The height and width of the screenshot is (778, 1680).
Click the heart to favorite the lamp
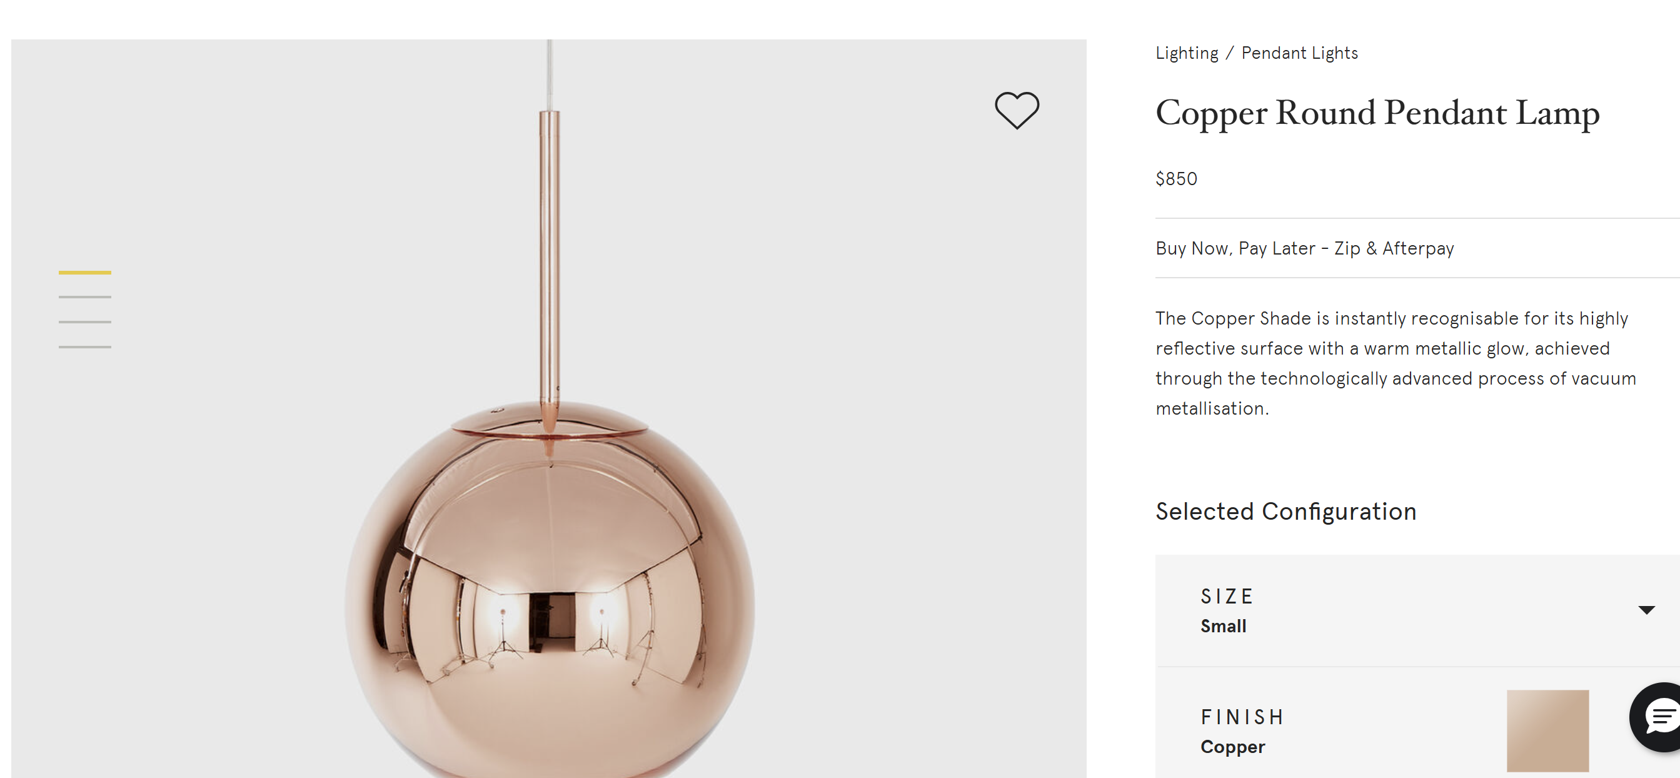(x=1016, y=109)
